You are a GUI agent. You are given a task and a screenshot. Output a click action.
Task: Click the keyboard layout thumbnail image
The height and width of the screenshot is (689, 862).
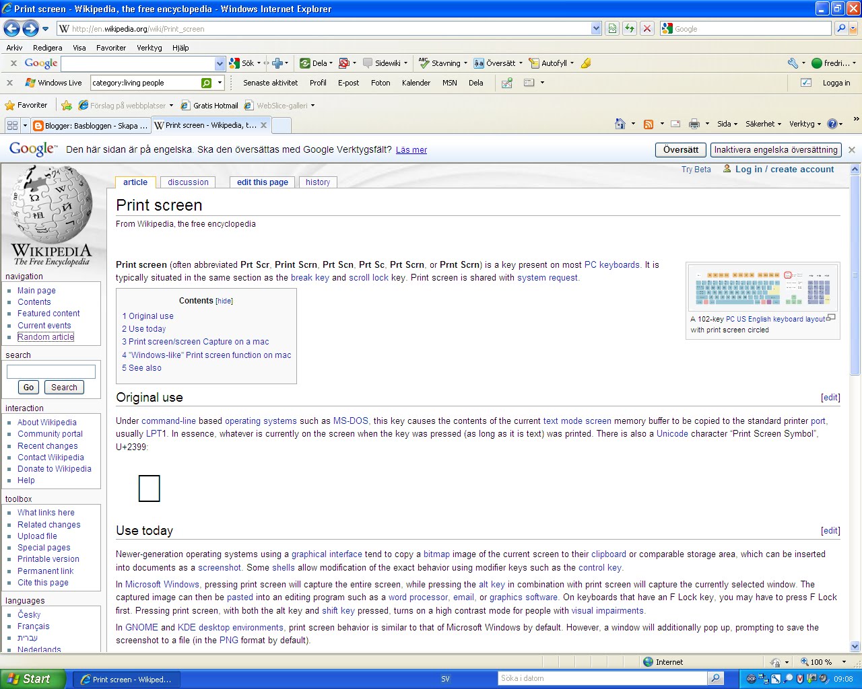(x=762, y=288)
